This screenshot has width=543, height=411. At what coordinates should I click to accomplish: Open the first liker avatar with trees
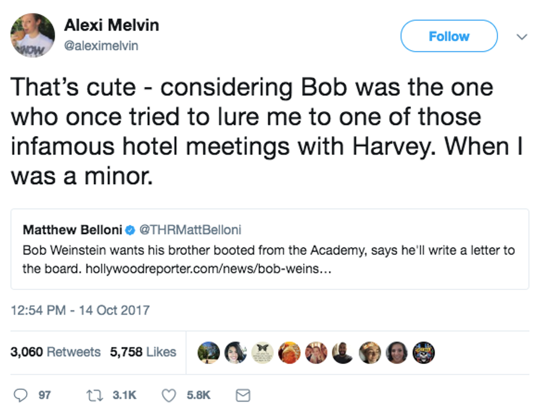pyautogui.click(x=208, y=352)
